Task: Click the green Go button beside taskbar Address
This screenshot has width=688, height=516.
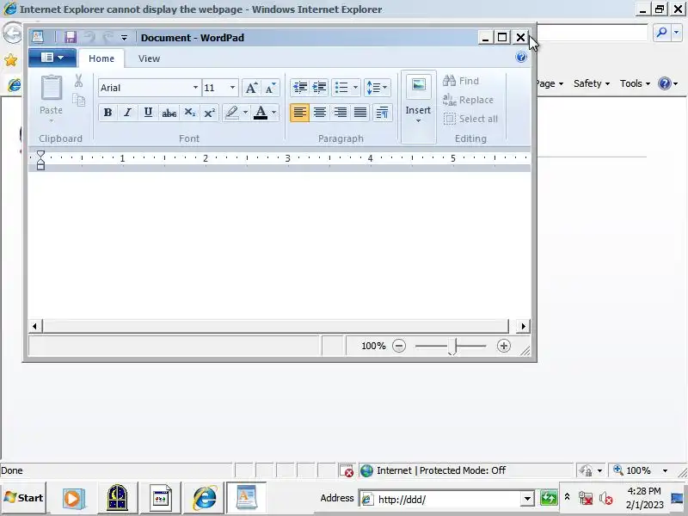Action: point(549,499)
